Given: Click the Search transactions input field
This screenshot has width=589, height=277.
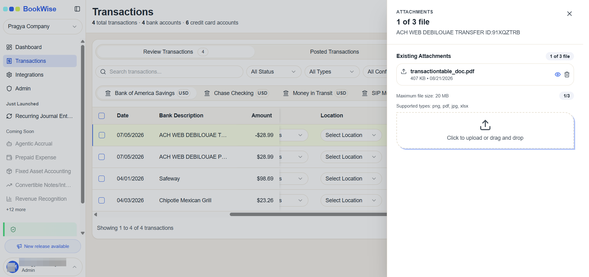Looking at the screenshot, I should point(169,72).
